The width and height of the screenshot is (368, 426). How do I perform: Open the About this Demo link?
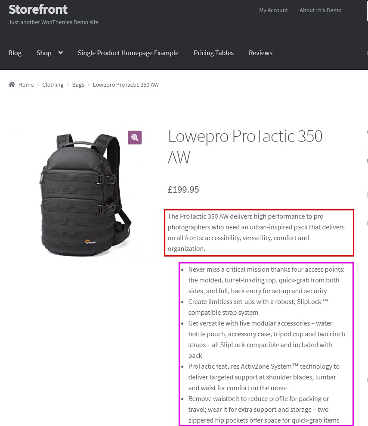tap(321, 10)
